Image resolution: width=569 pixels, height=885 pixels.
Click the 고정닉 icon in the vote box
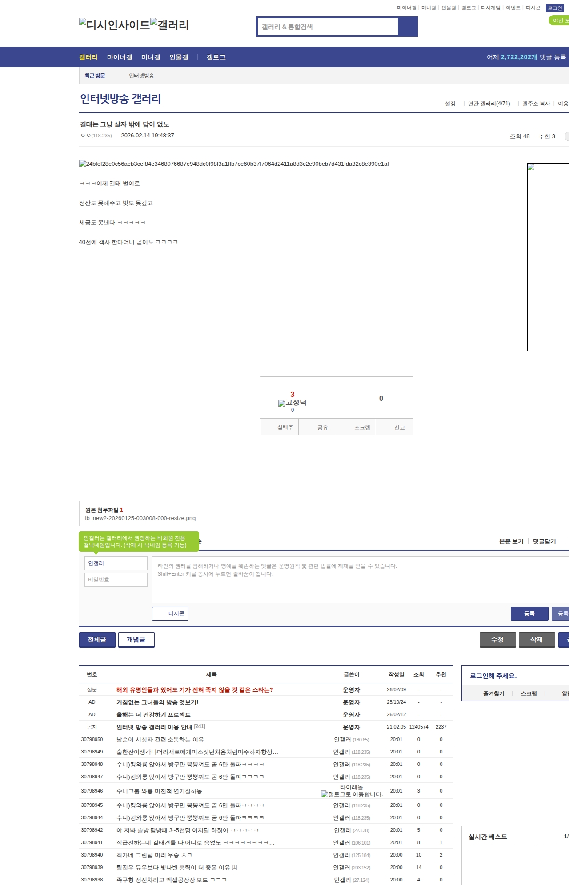coord(292,403)
